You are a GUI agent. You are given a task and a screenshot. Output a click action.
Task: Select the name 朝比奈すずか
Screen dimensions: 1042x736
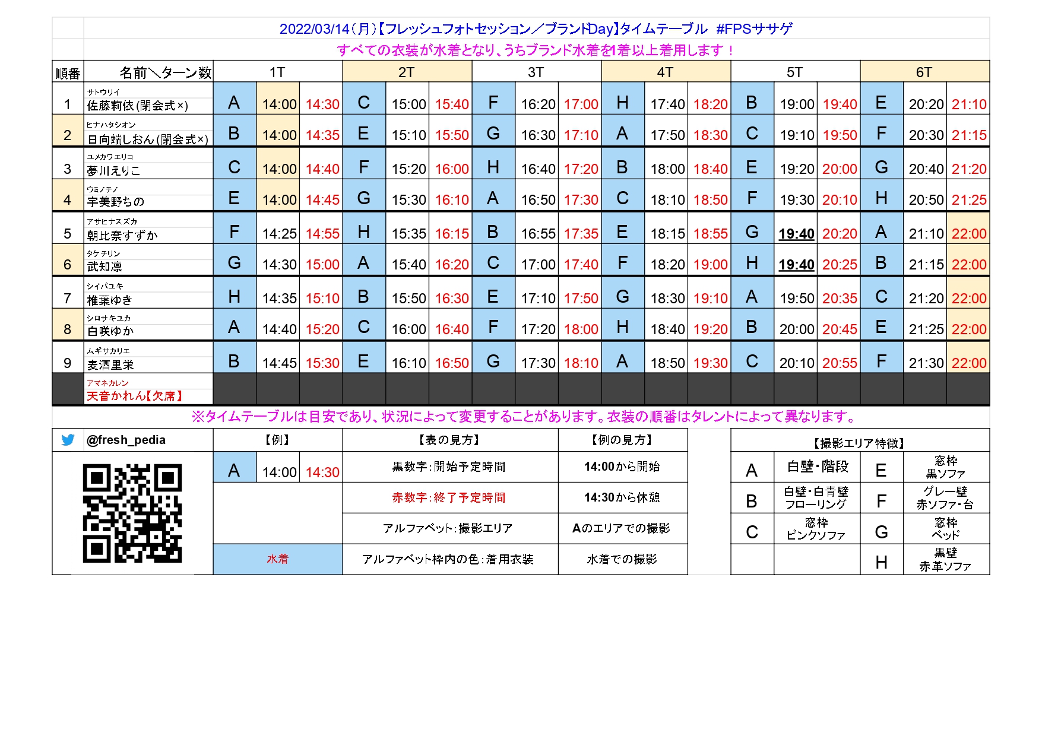click(122, 236)
